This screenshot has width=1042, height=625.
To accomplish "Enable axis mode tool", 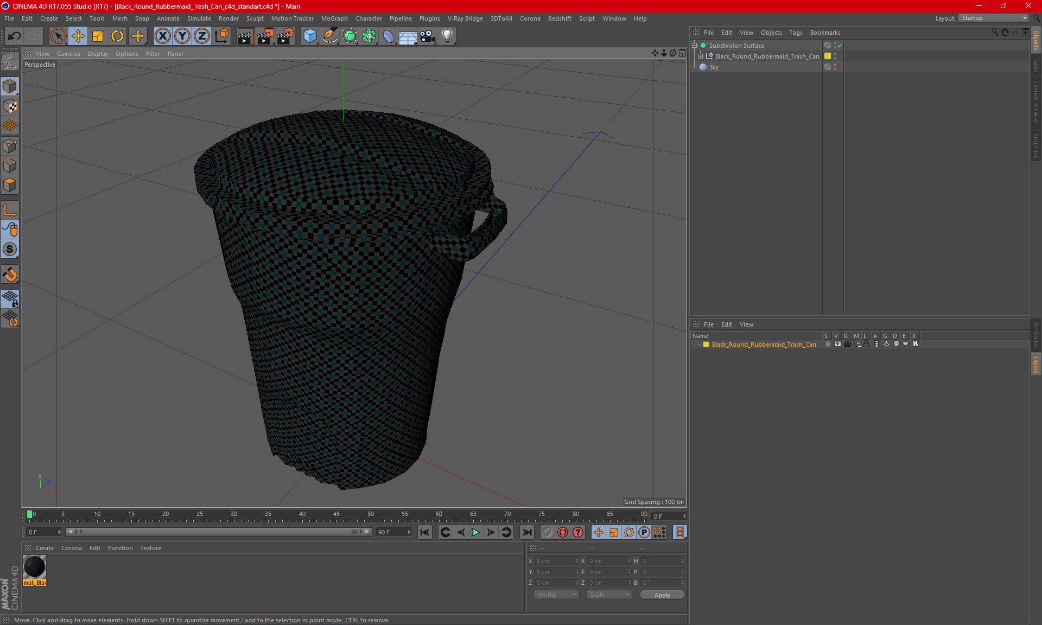I will (10, 210).
